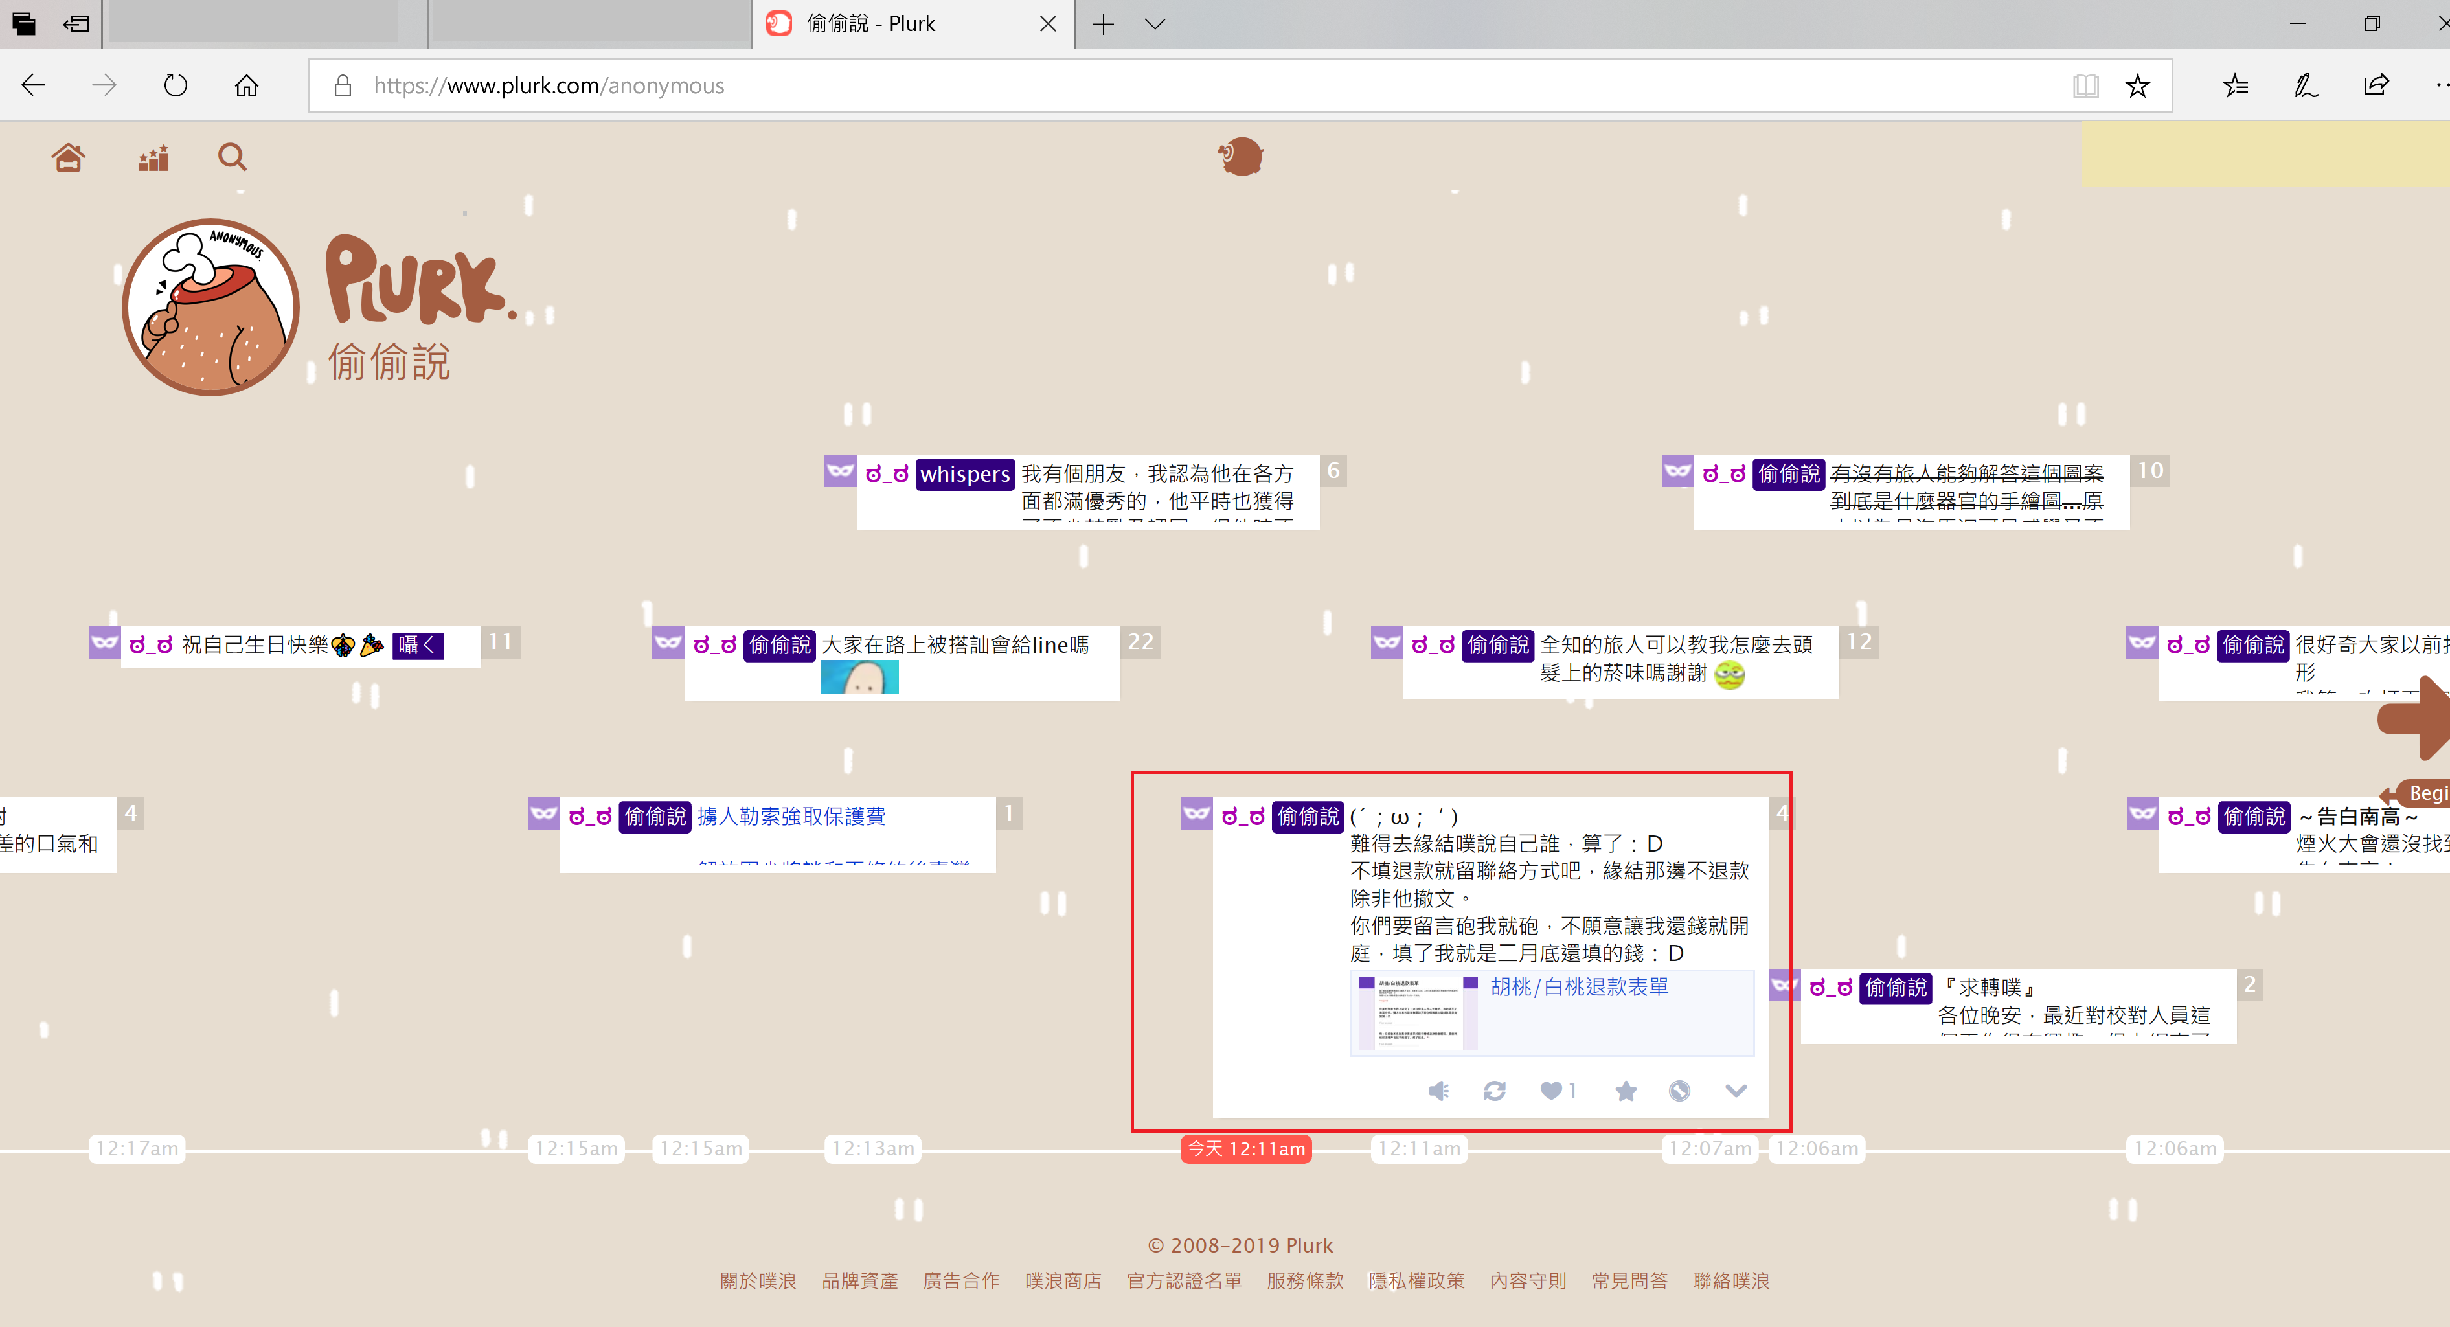Viewport: 2450px width, 1327px height.
Task: Click the mask avatar beside 有沒有旅人 post
Action: 1678,470
